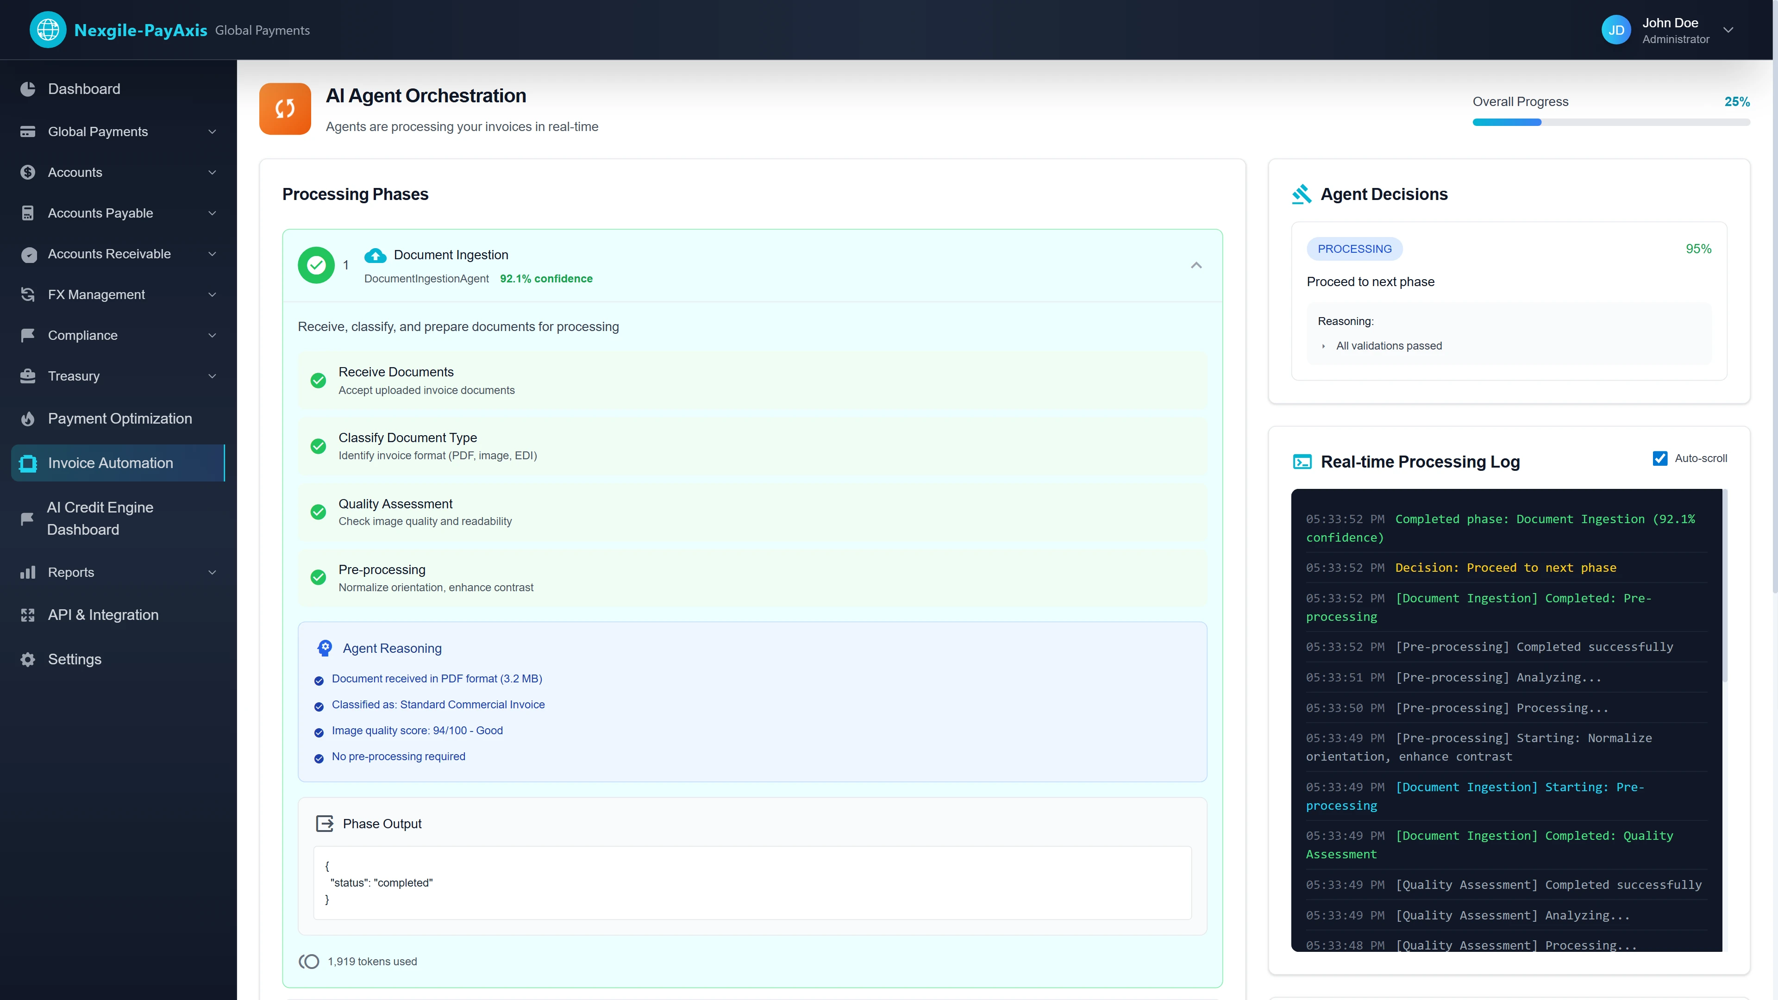The image size is (1778, 1000).
Task: Click the Agent Reasoning brain icon
Action: 324,648
